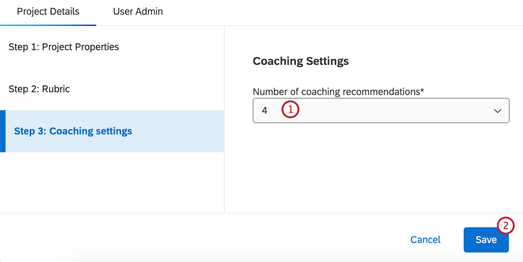Select the value 4 in the dropdown

(x=265, y=111)
